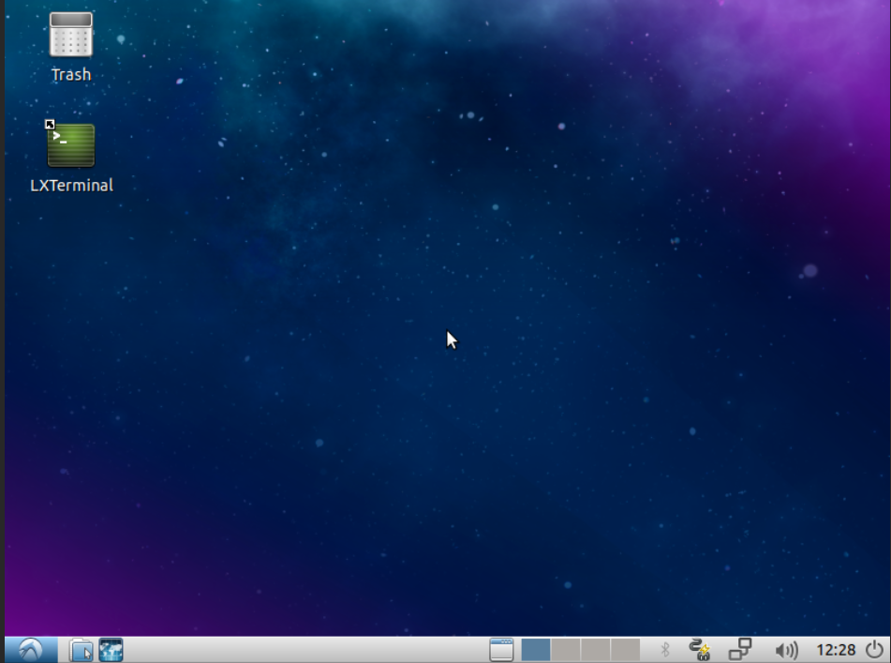Switch to the third workspace in the pager

(596, 649)
